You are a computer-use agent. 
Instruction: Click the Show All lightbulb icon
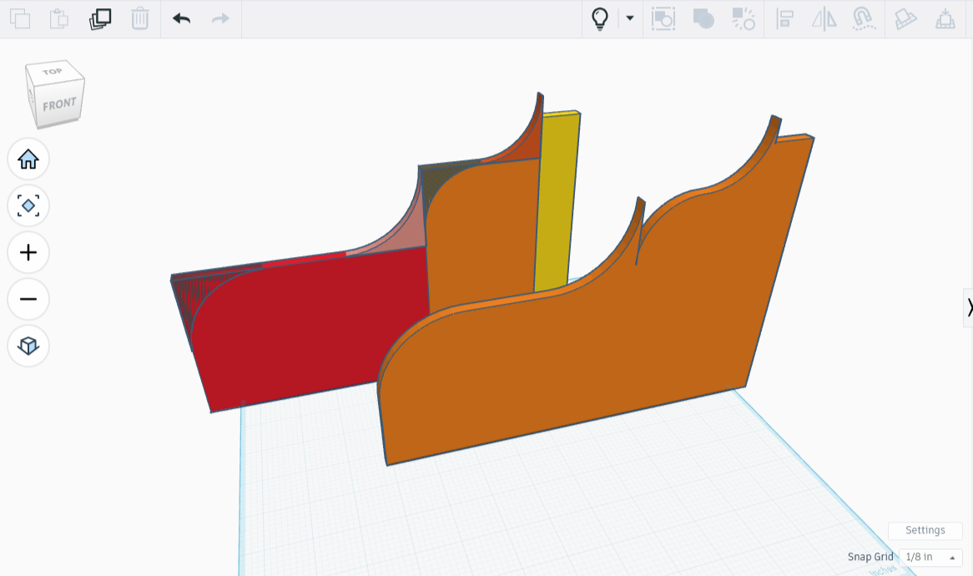click(599, 18)
